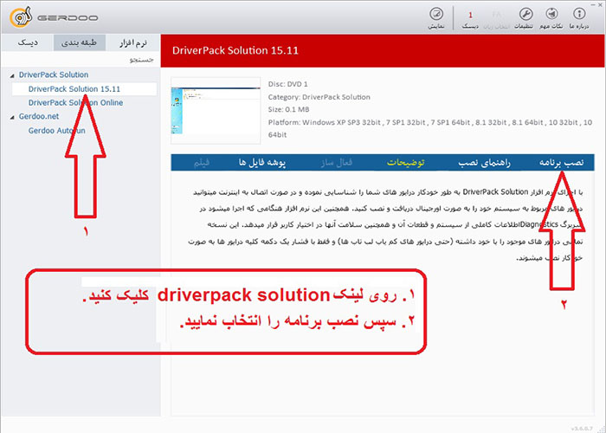
Task: Select DriverPack Solution category label in tree
Action: [x=54, y=74]
